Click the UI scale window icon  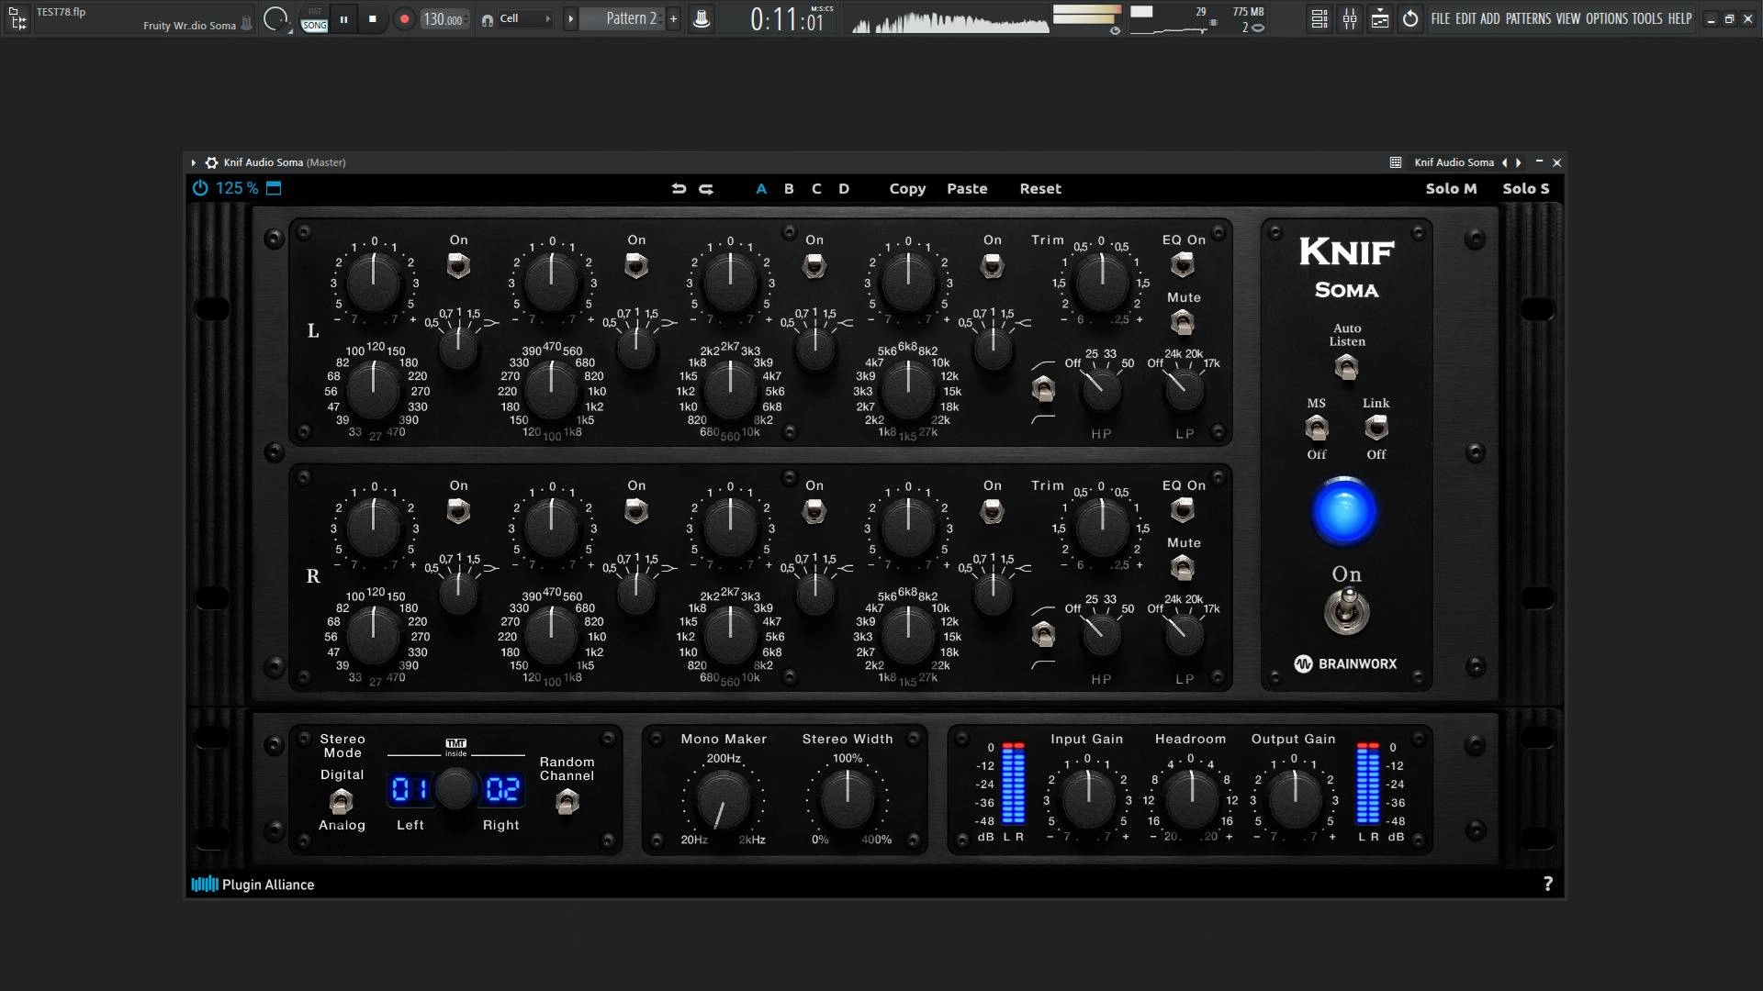[274, 188]
